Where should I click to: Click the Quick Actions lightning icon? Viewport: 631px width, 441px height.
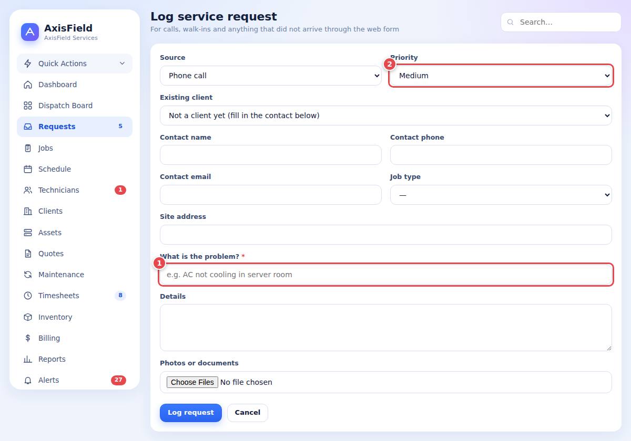[x=28, y=64]
